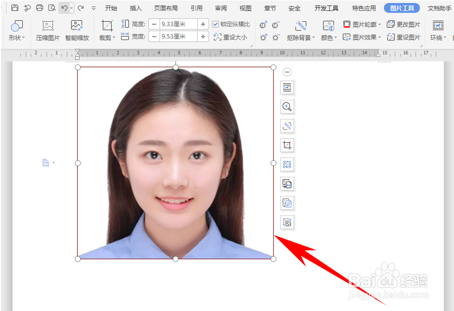Screen dimensions: 454x311
Task: Open the 图片效果 picture effects dropdown
Action: pos(362,37)
